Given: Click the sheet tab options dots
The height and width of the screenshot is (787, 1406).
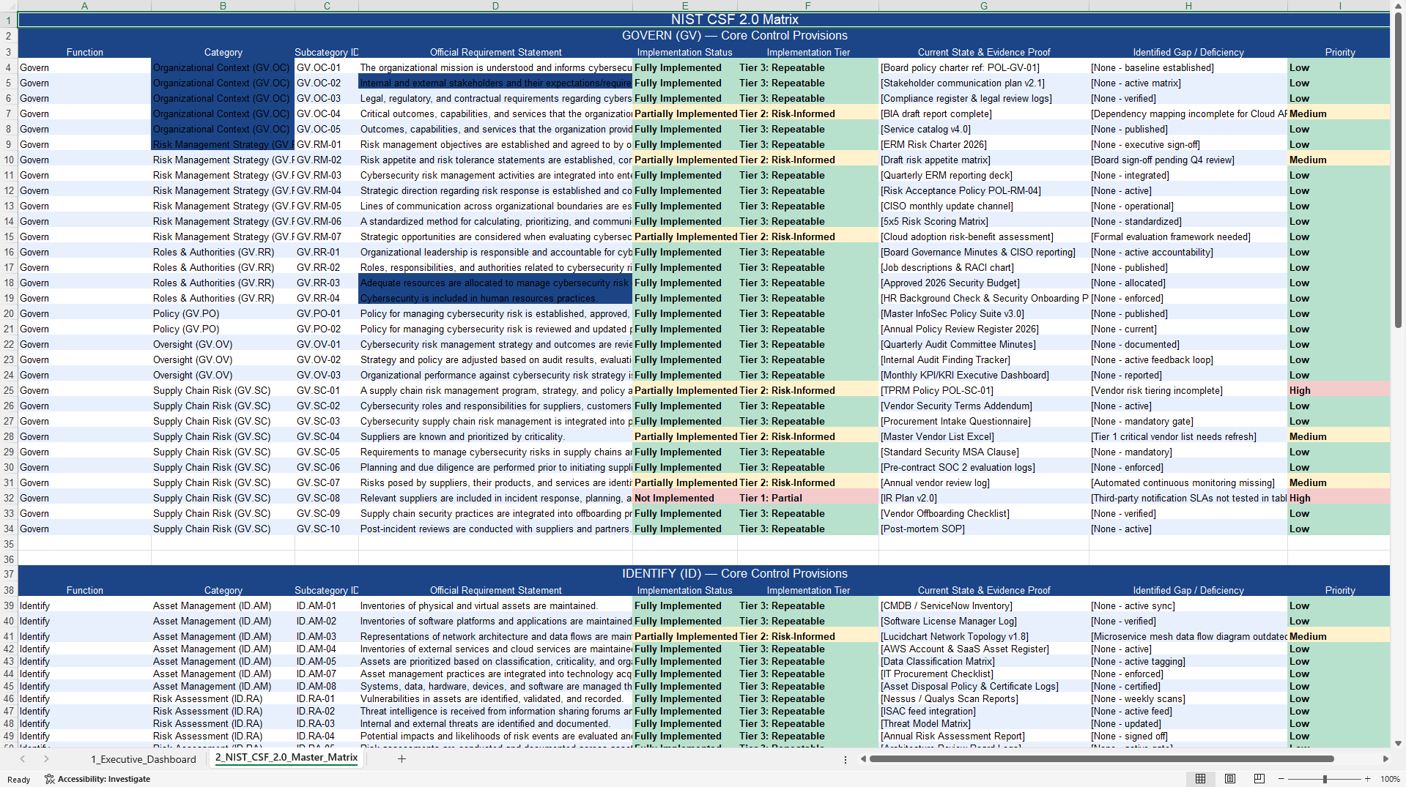Looking at the screenshot, I should coord(845,760).
